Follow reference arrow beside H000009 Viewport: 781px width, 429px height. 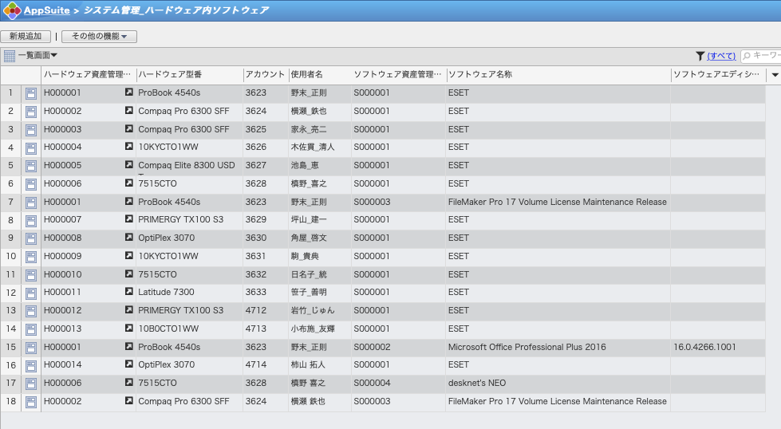[129, 255]
